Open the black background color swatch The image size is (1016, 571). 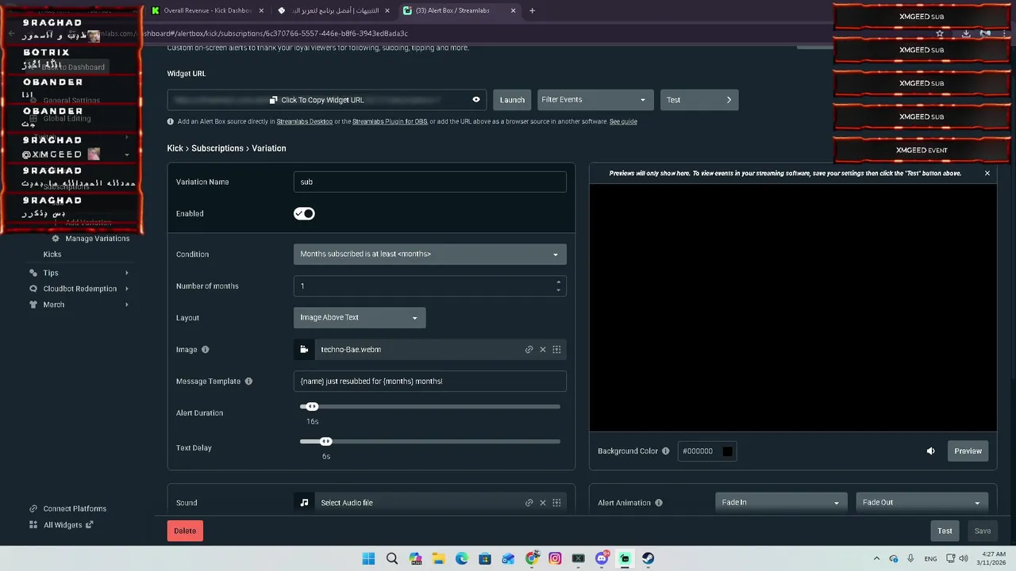[x=727, y=451]
